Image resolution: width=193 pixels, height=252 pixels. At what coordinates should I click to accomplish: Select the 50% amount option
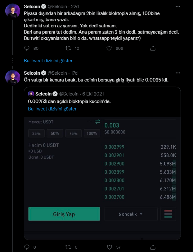click(x=55, y=133)
